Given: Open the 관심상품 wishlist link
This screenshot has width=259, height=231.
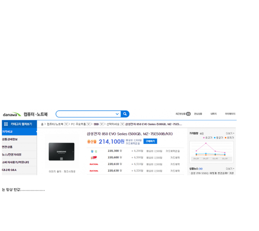Looking at the screenshot, I should (x=198, y=114).
